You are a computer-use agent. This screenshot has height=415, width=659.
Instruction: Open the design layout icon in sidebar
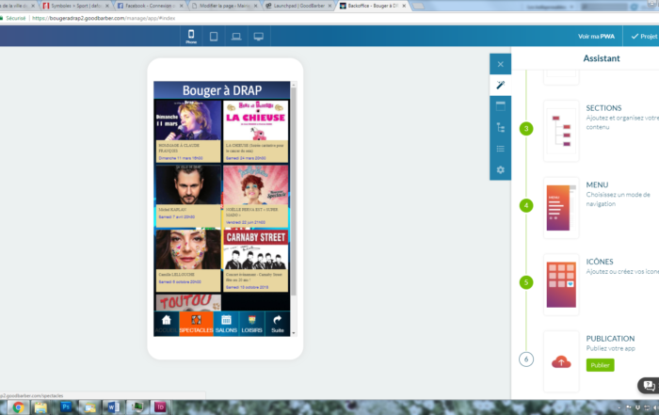[x=500, y=106]
